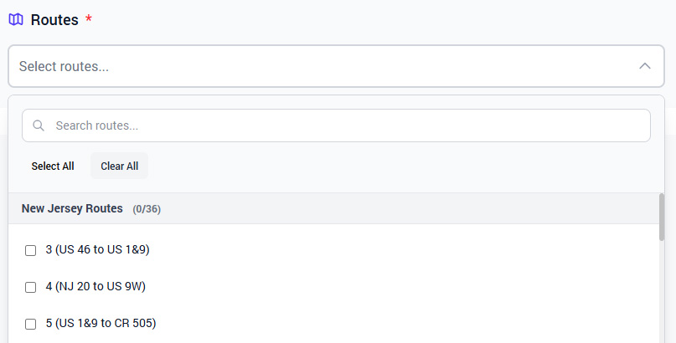Click the red required asterisk
676x343 pixels.
click(x=89, y=18)
